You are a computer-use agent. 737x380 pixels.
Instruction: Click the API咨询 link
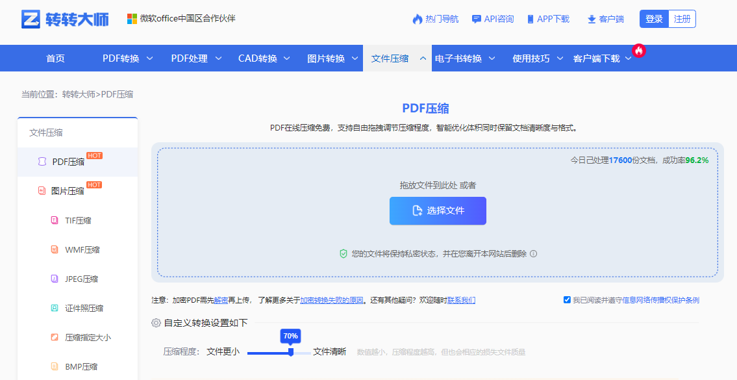coord(493,19)
